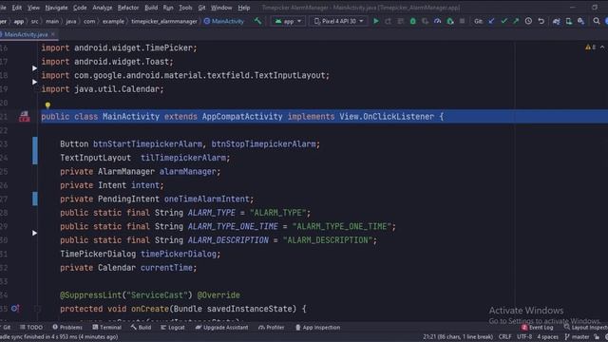Open the Terminal tool window
The width and height of the screenshot is (608, 342).
point(106,327)
